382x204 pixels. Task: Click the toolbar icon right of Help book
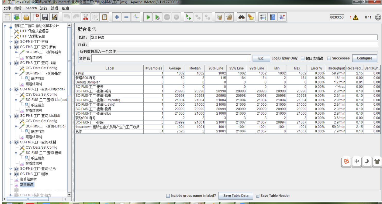coord(282,17)
